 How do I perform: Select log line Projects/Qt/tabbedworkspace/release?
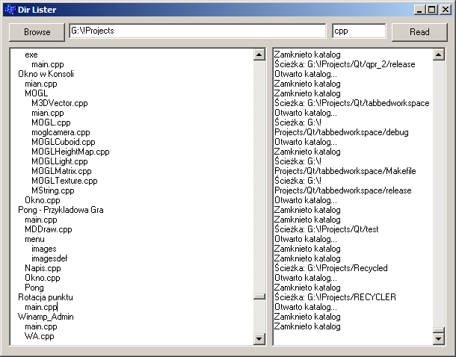tap(343, 190)
